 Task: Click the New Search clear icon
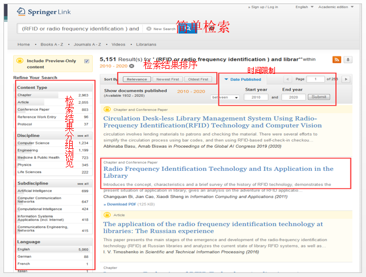(149, 29)
